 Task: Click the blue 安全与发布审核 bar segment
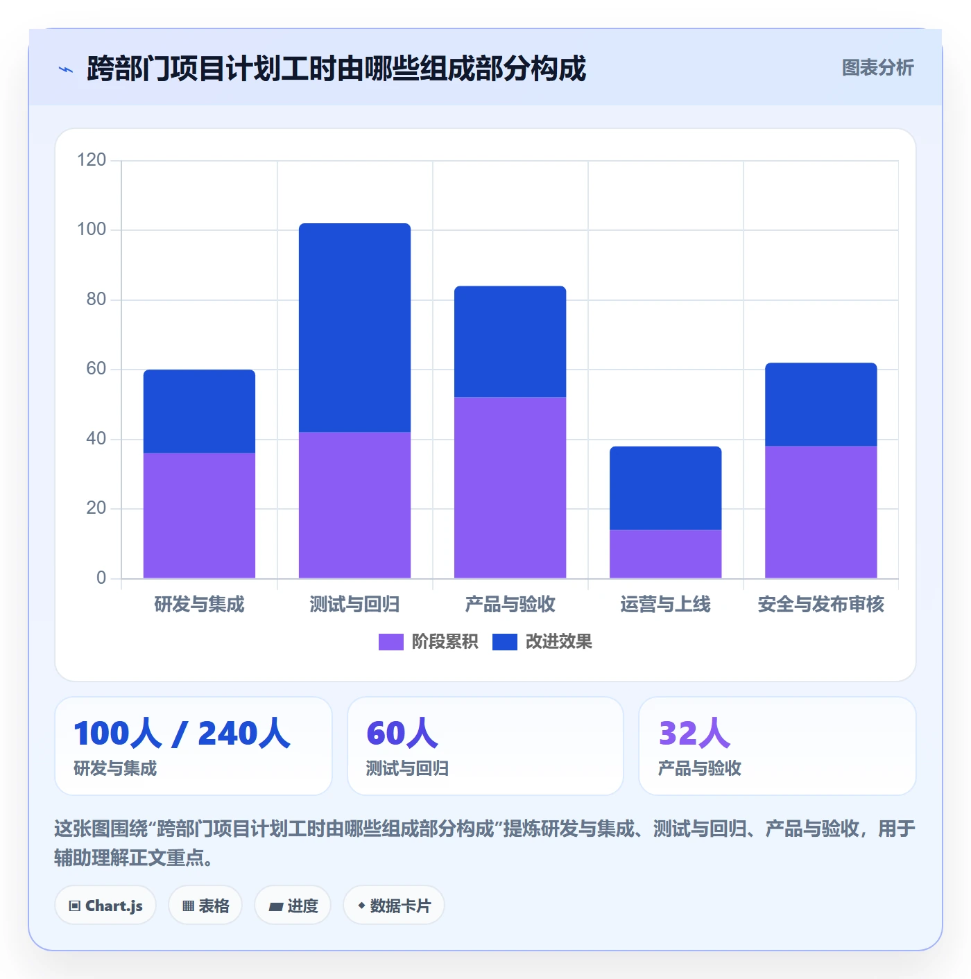[x=820, y=404]
